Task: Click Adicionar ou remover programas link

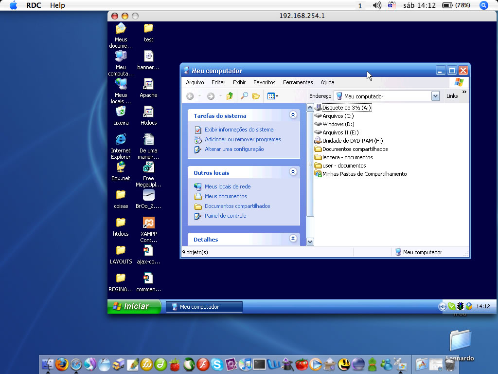Action: [x=243, y=139]
